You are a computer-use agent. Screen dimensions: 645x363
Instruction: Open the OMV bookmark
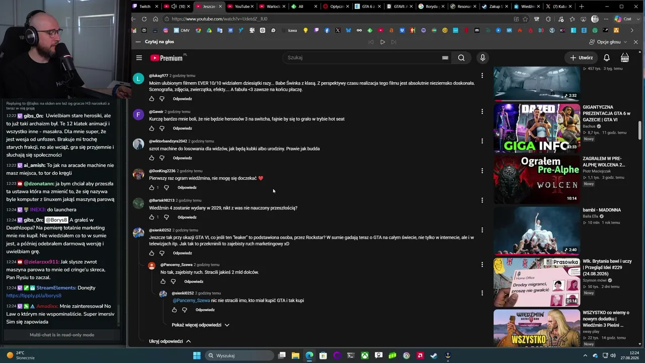pos(180,31)
